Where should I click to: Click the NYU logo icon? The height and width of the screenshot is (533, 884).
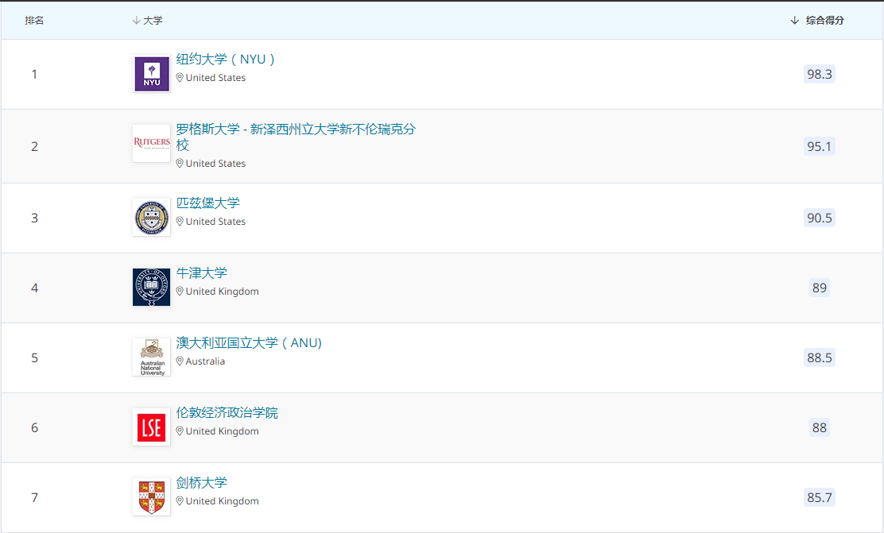[x=151, y=73]
